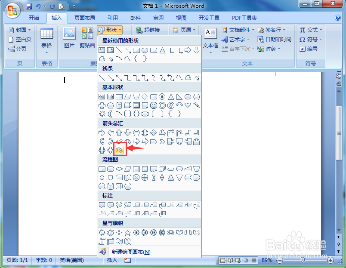Click the 89% zoom level indicator
The image size is (346, 268).
pos(267,260)
